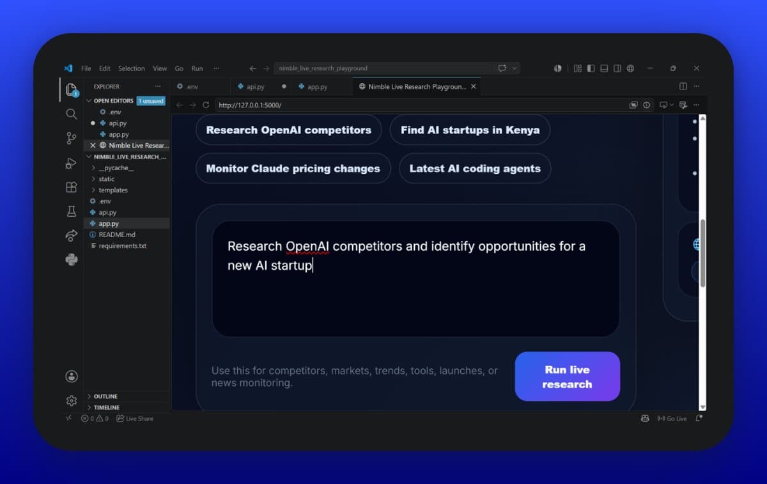Open the Accounts icon in activity bar
Screen dimensions: 767x484
pos(71,377)
